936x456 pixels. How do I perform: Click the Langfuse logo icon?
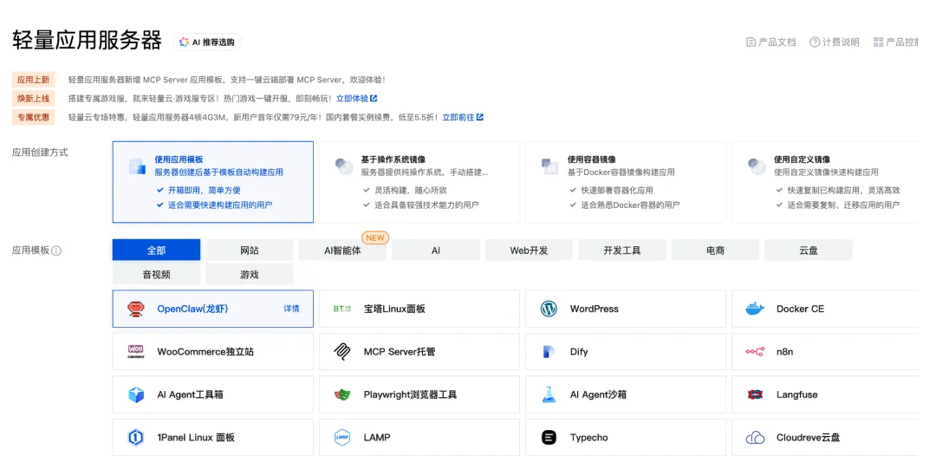point(755,394)
